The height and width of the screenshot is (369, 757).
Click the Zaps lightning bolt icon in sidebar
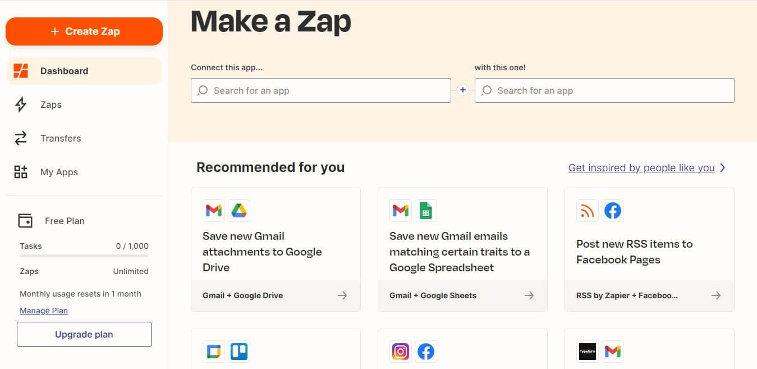click(20, 104)
